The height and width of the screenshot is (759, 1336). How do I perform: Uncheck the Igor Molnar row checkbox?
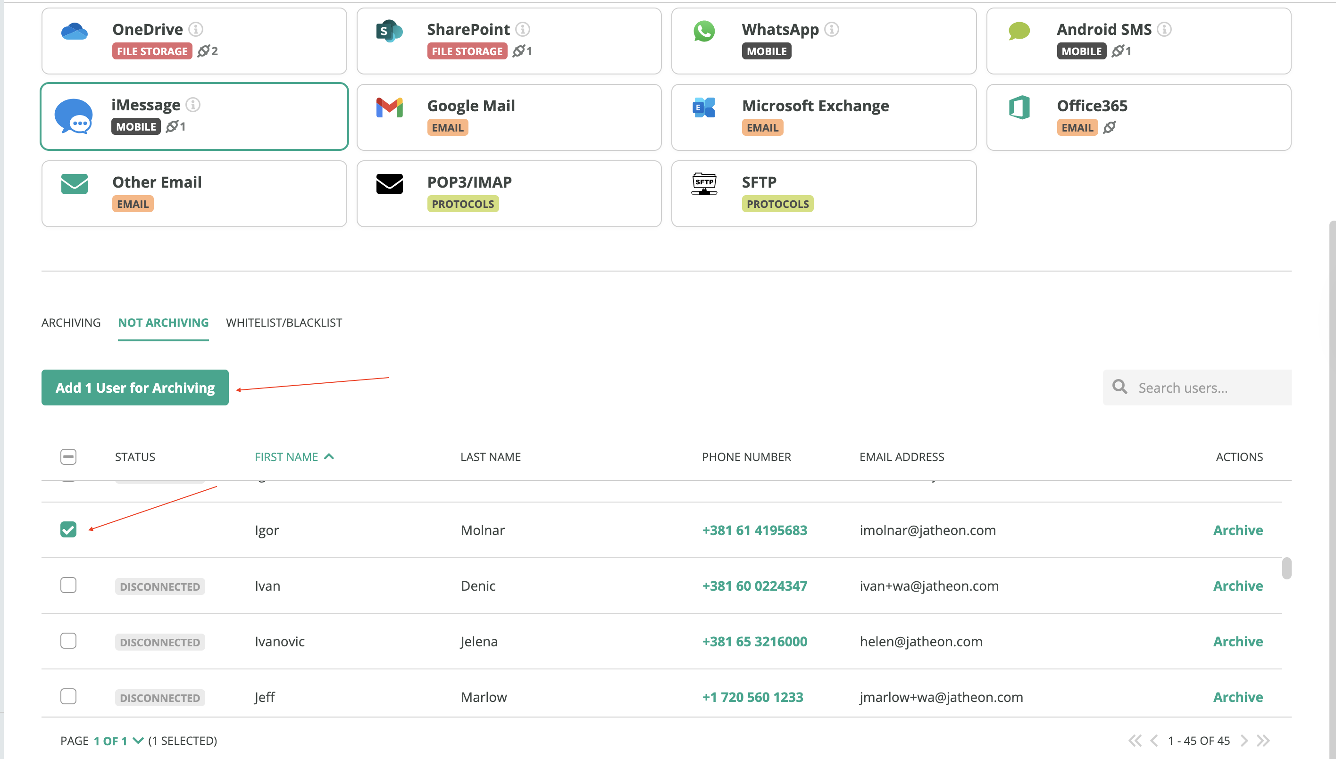pos(68,529)
